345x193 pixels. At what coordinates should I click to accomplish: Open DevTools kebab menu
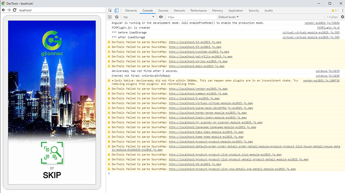pos(342,10)
